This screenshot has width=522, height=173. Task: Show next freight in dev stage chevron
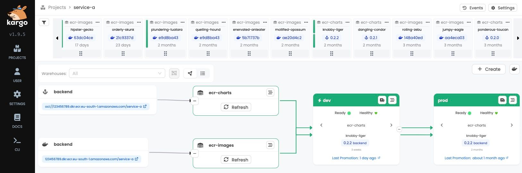tap(391, 125)
